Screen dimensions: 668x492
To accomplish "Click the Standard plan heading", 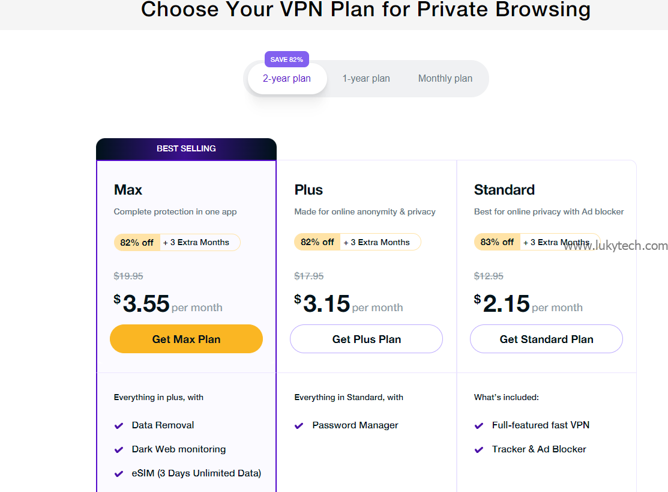I will pos(504,190).
